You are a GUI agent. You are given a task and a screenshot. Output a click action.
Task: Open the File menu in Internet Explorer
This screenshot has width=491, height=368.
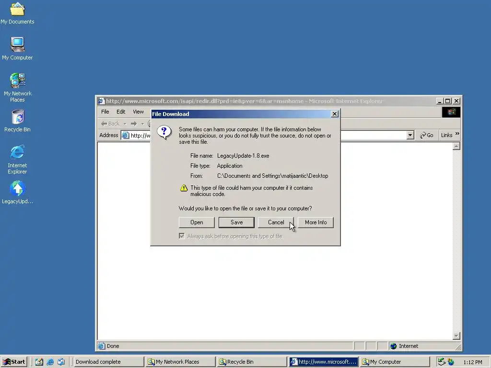click(x=105, y=112)
